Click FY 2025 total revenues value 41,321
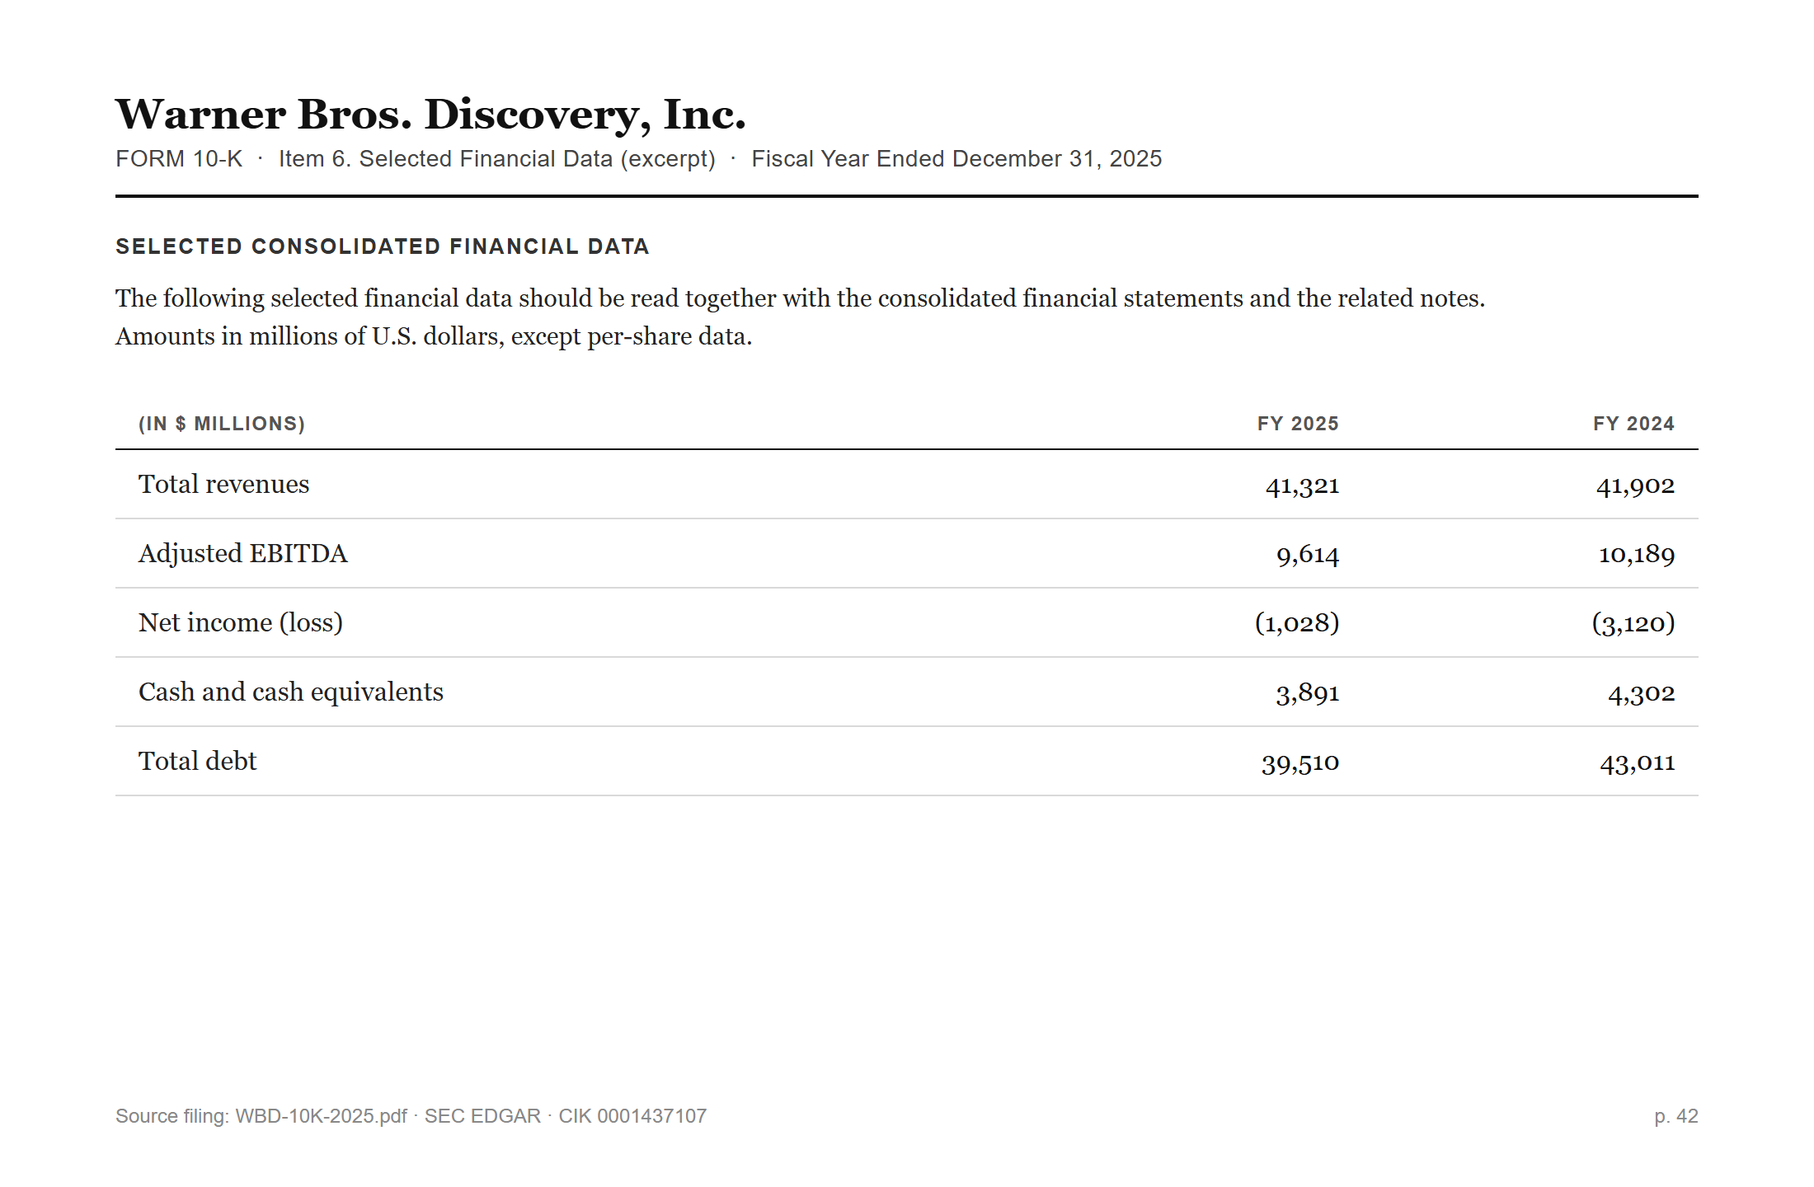 pos(1302,486)
